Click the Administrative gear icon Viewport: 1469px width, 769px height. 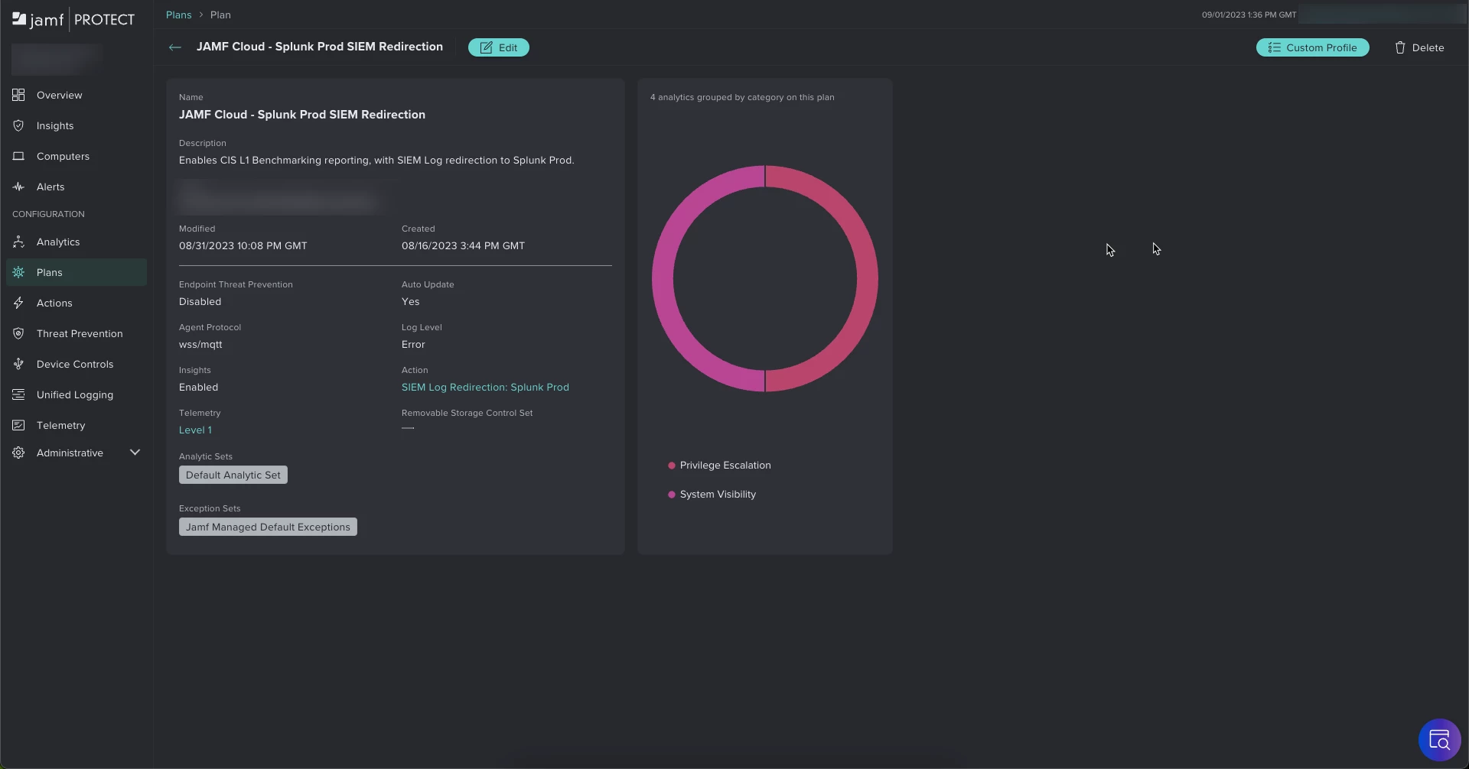click(18, 453)
